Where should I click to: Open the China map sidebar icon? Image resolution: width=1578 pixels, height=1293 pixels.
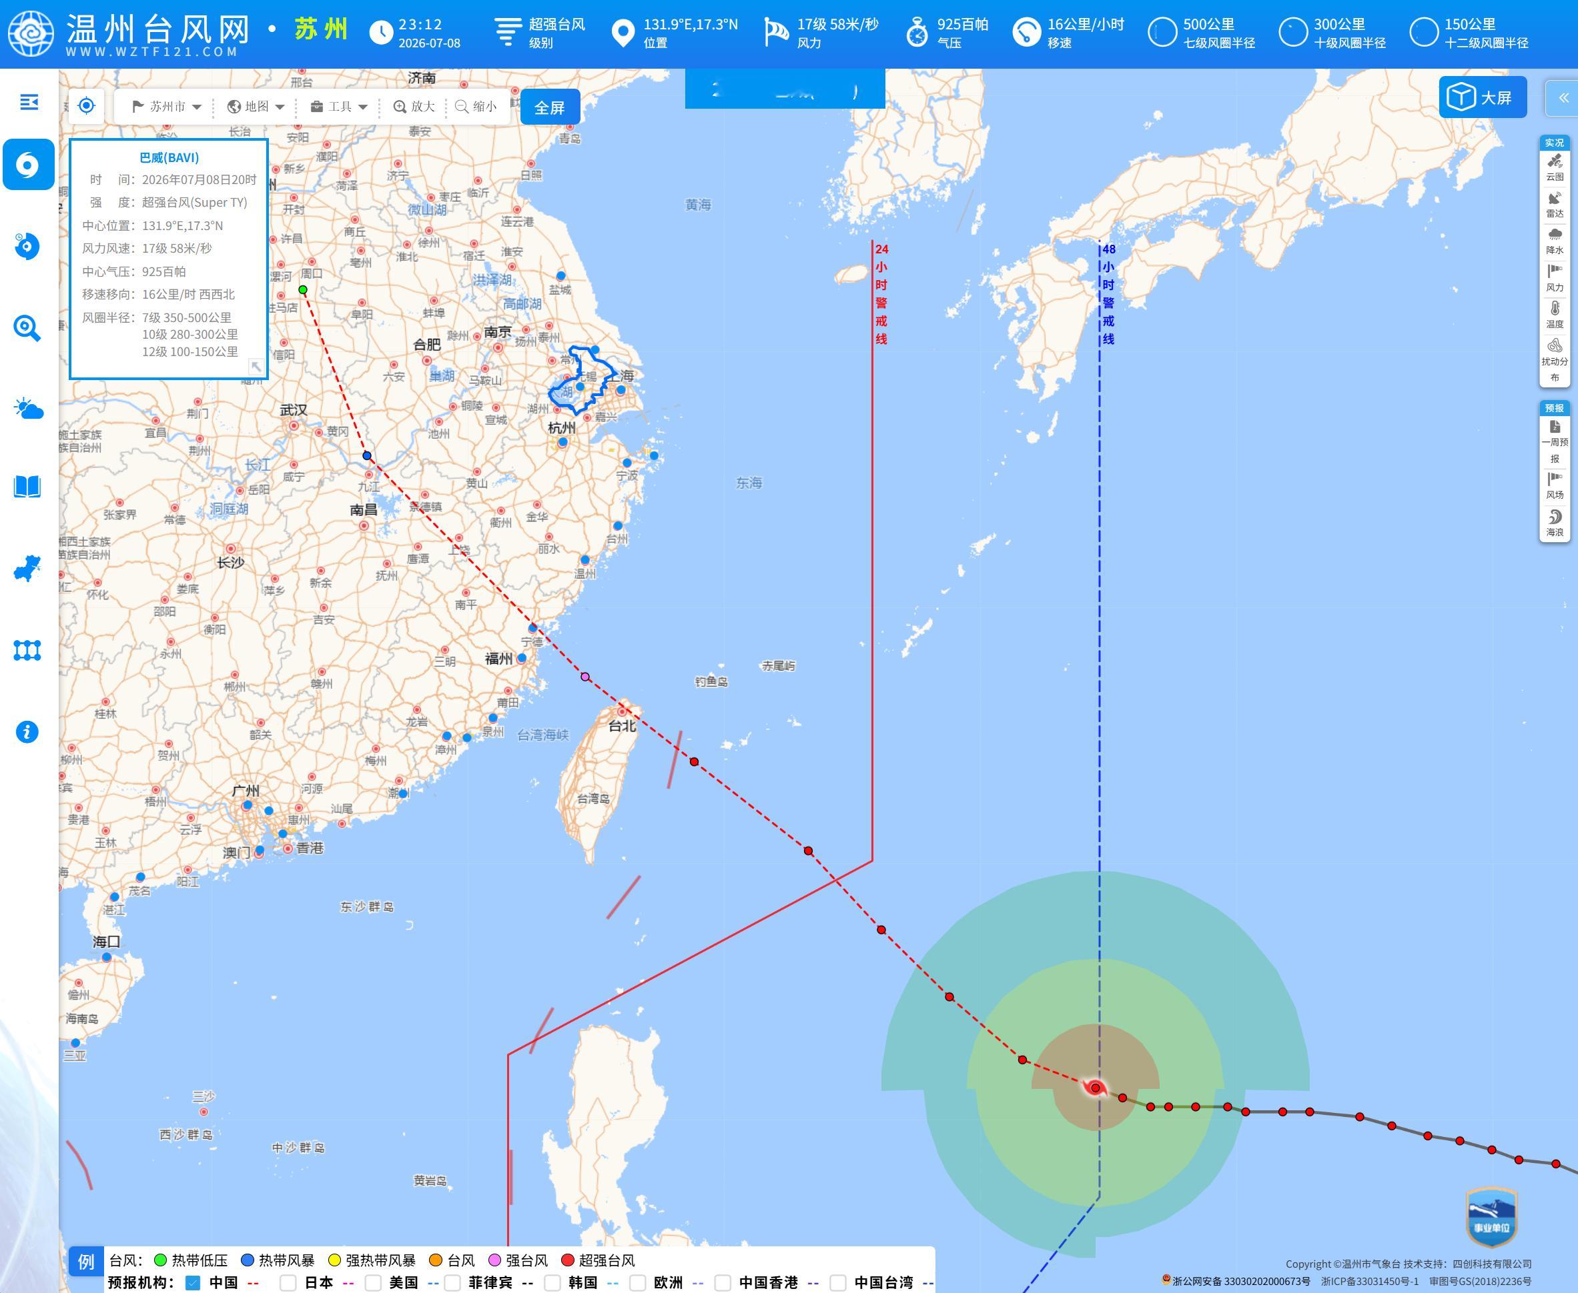[x=27, y=569]
